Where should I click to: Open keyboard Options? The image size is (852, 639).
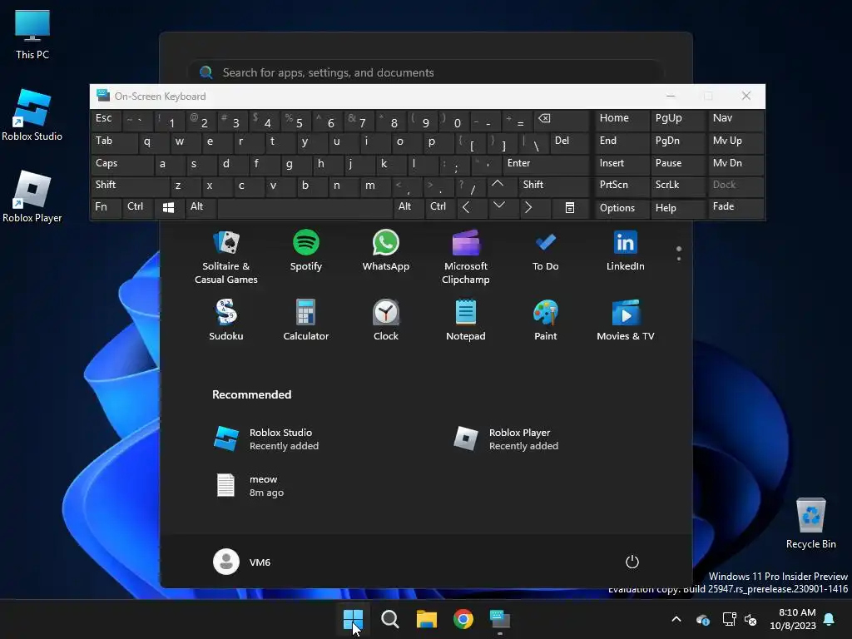point(622,208)
